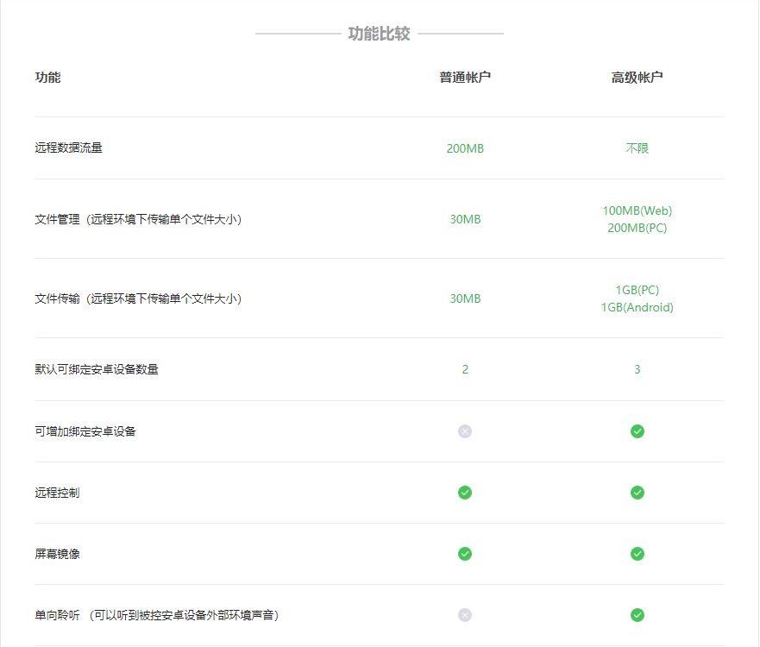The image size is (760, 647).
Task: Click the gray cross for 可增加绑定安卓设备 under 普通帐户
Action: [x=465, y=431]
